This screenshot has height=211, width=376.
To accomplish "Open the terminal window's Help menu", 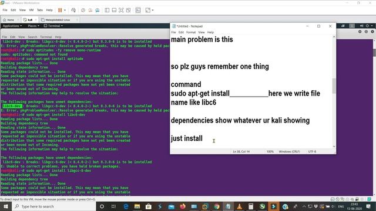I will (x=58, y=37).
